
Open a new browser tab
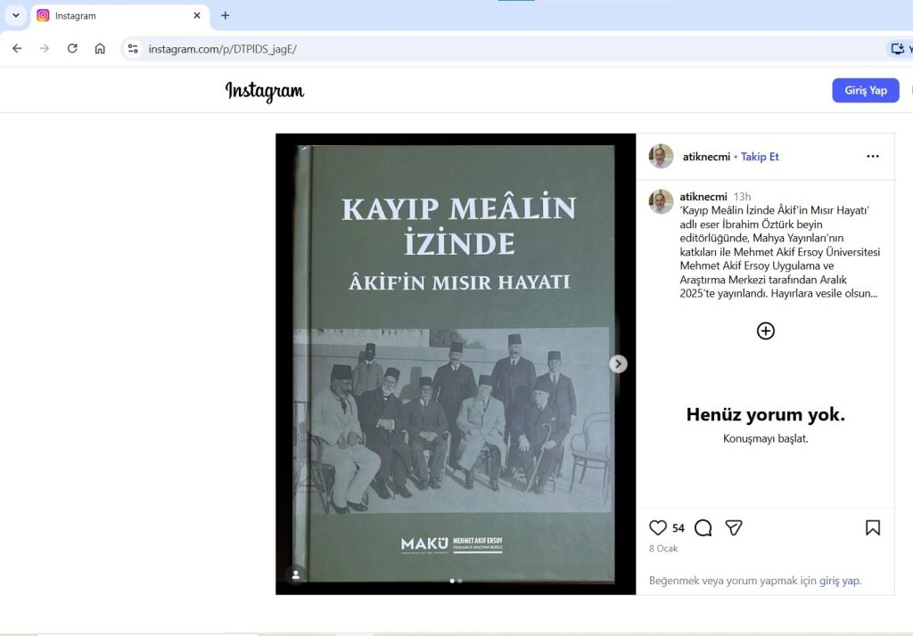[x=225, y=15]
